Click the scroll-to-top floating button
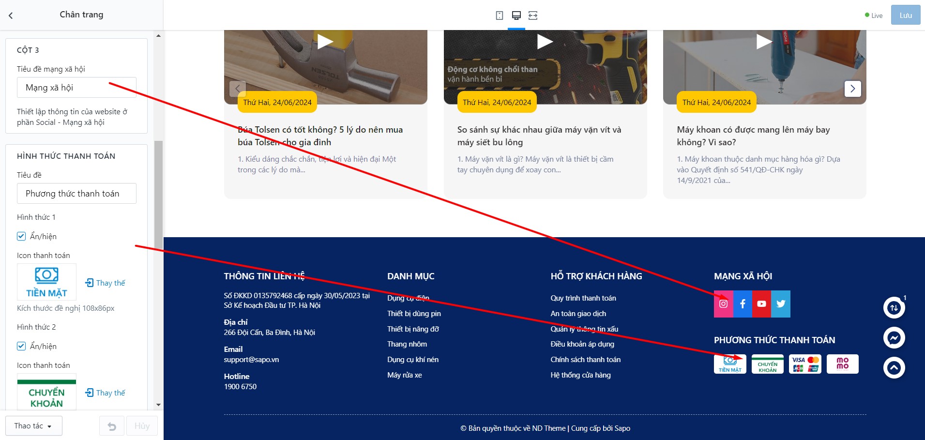Screen dimensions: 925x440 894,368
